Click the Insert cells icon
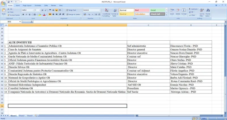227x120 pixels. (x=172, y=12)
